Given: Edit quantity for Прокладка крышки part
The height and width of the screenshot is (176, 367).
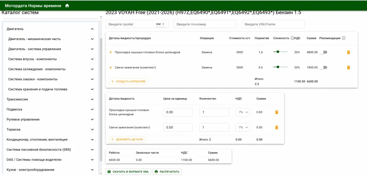Looking at the screenshot, I should pos(214,112).
